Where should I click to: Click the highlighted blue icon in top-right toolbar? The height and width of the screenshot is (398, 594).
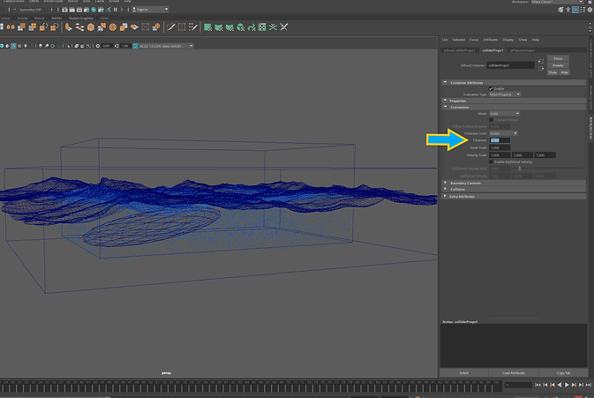pos(575,10)
